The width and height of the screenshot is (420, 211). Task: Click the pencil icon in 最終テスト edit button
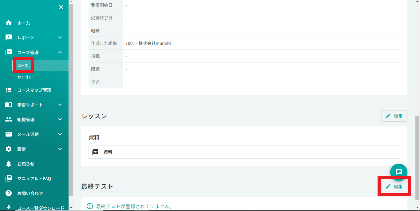click(388, 186)
